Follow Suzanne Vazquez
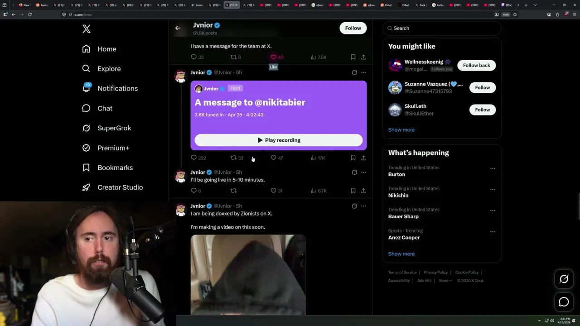The width and height of the screenshot is (580, 326). pyautogui.click(x=483, y=87)
